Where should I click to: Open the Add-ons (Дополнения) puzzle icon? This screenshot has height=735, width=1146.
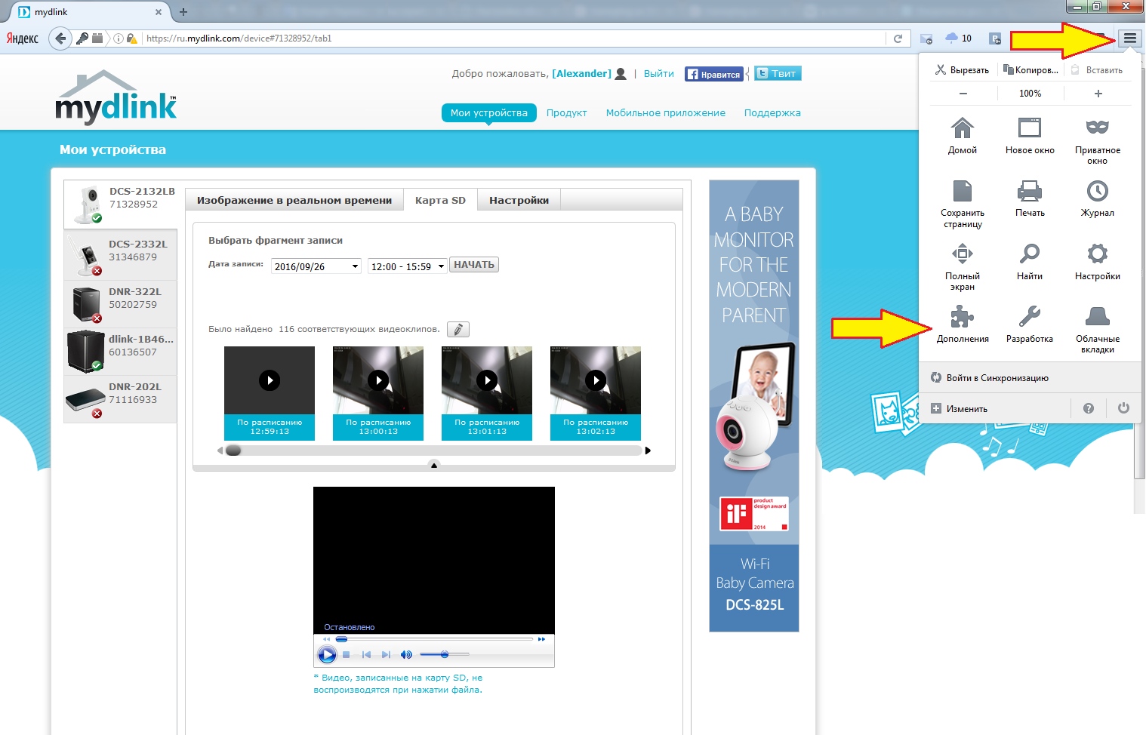[x=962, y=318]
